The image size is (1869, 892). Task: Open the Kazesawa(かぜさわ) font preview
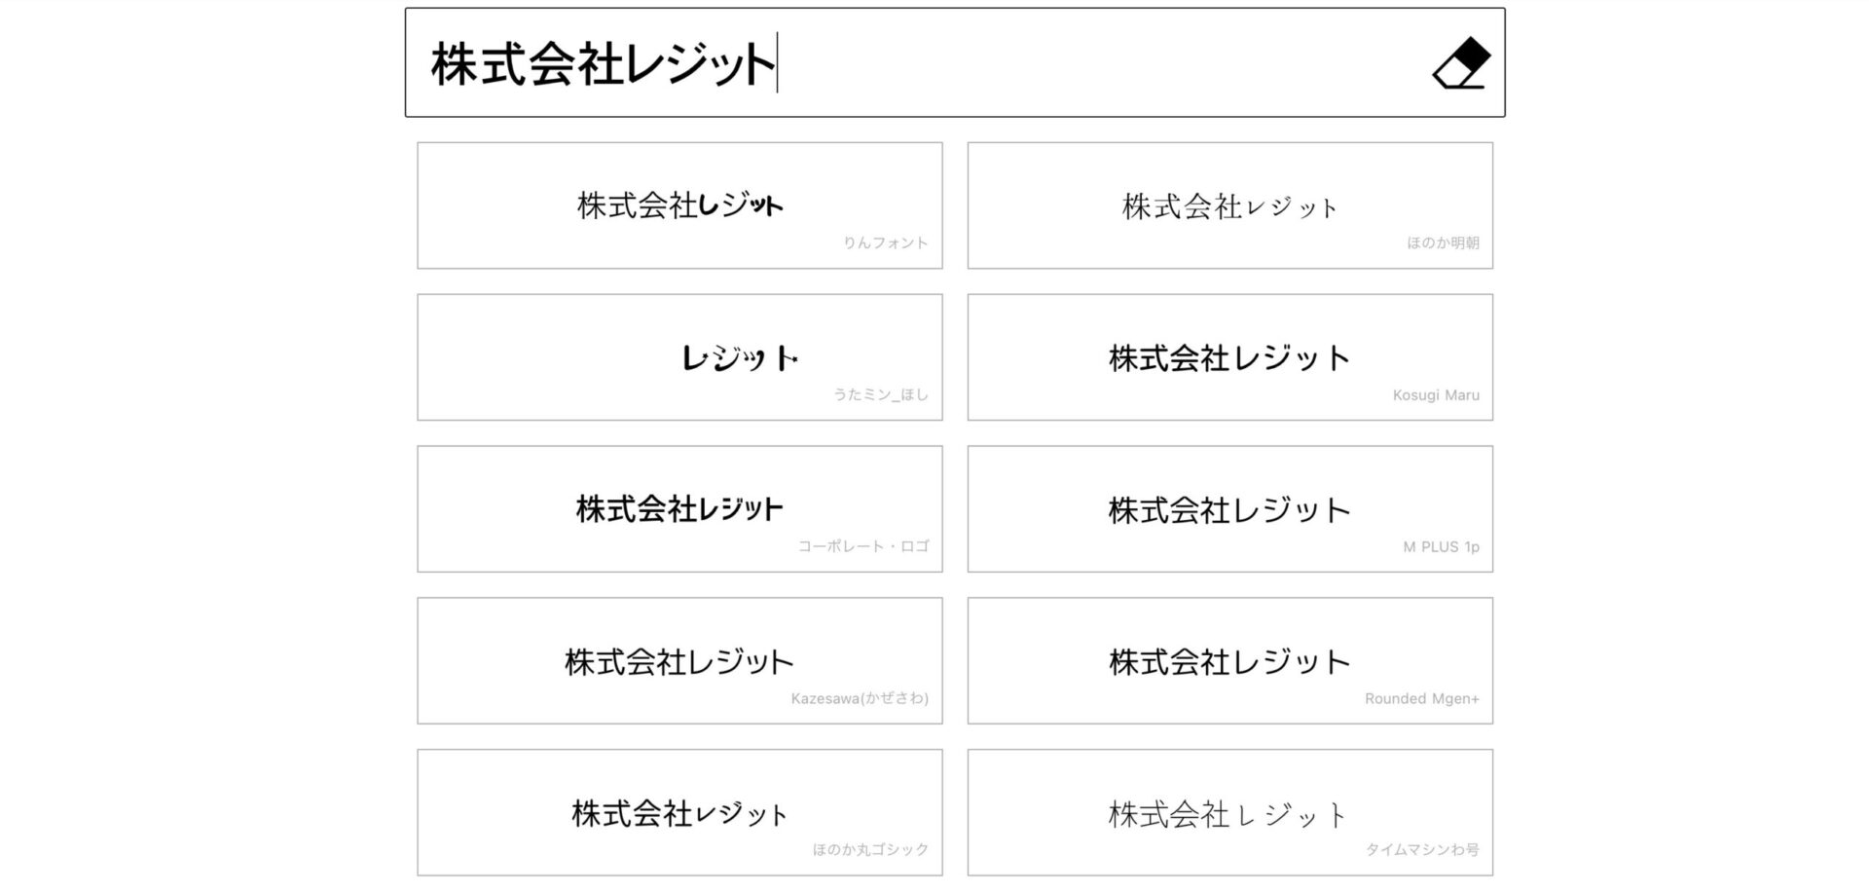pyautogui.click(x=679, y=661)
